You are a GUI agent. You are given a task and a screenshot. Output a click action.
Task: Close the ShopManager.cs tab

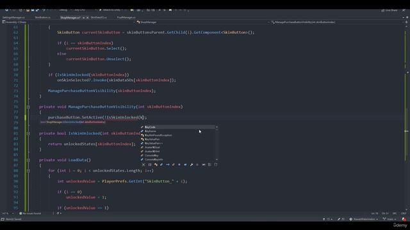[88, 17]
